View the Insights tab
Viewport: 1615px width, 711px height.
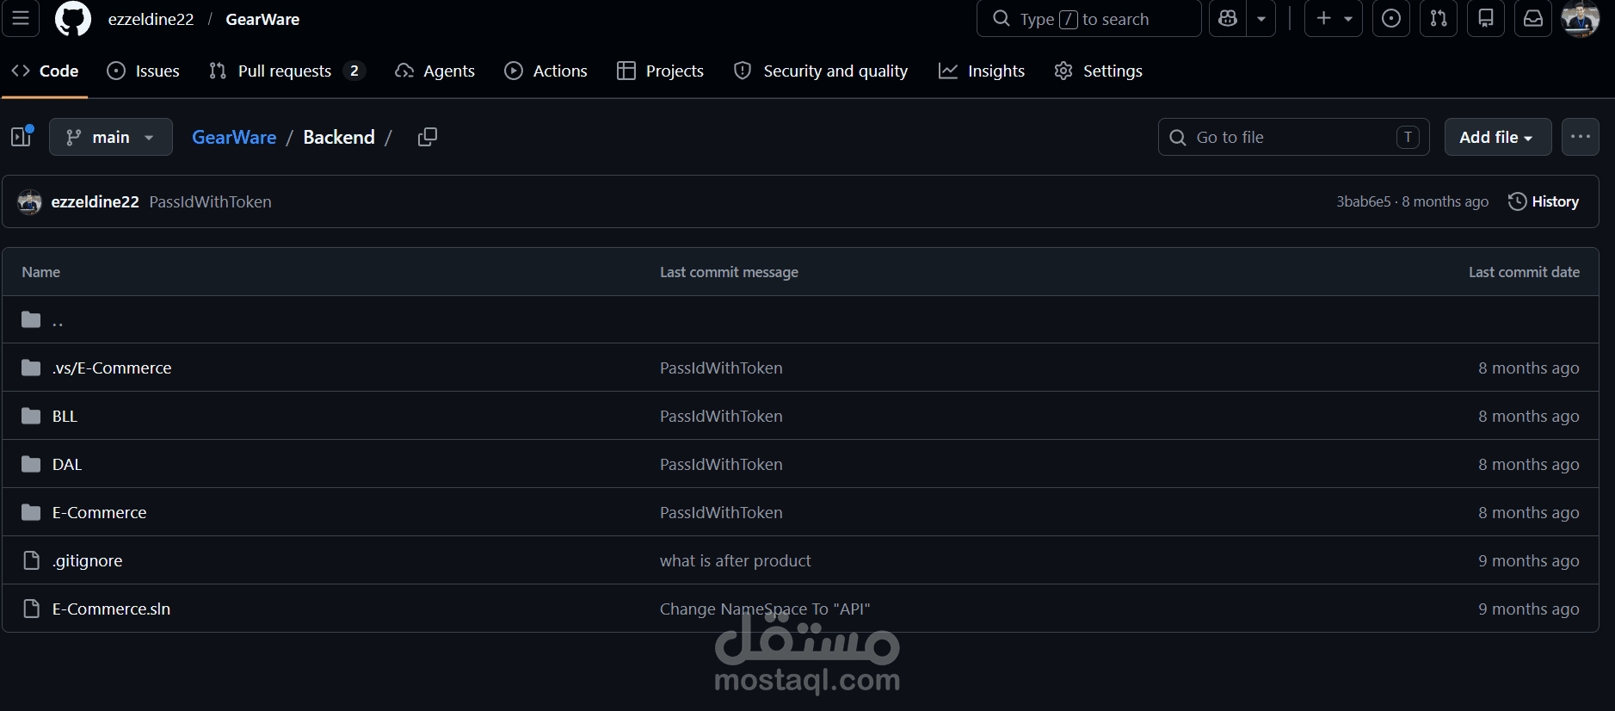[x=982, y=71]
